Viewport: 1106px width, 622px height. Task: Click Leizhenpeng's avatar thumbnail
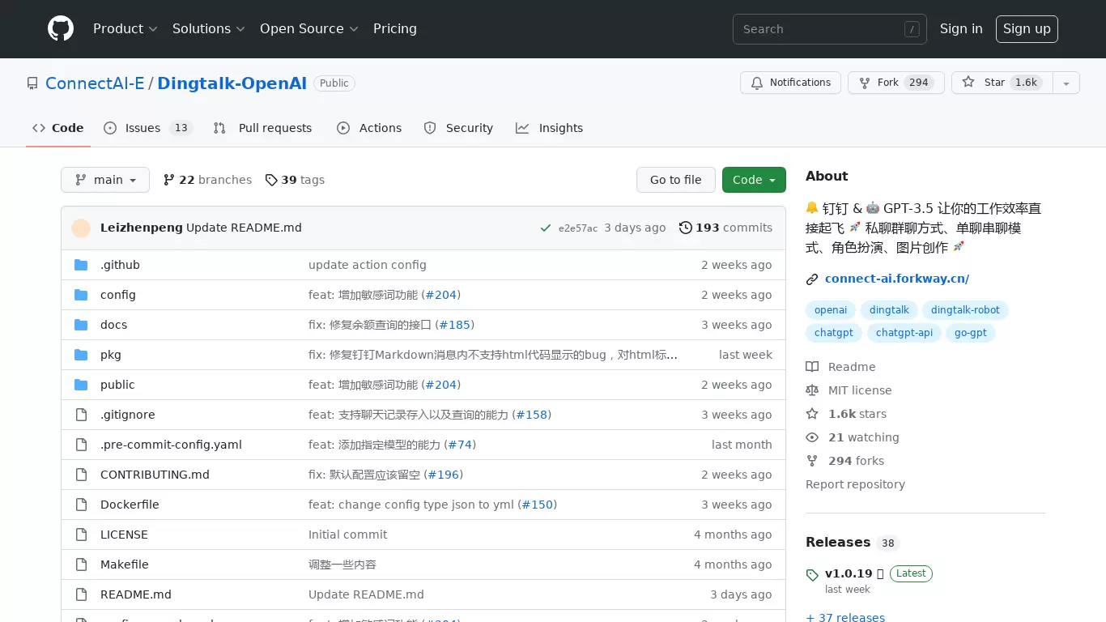81,228
